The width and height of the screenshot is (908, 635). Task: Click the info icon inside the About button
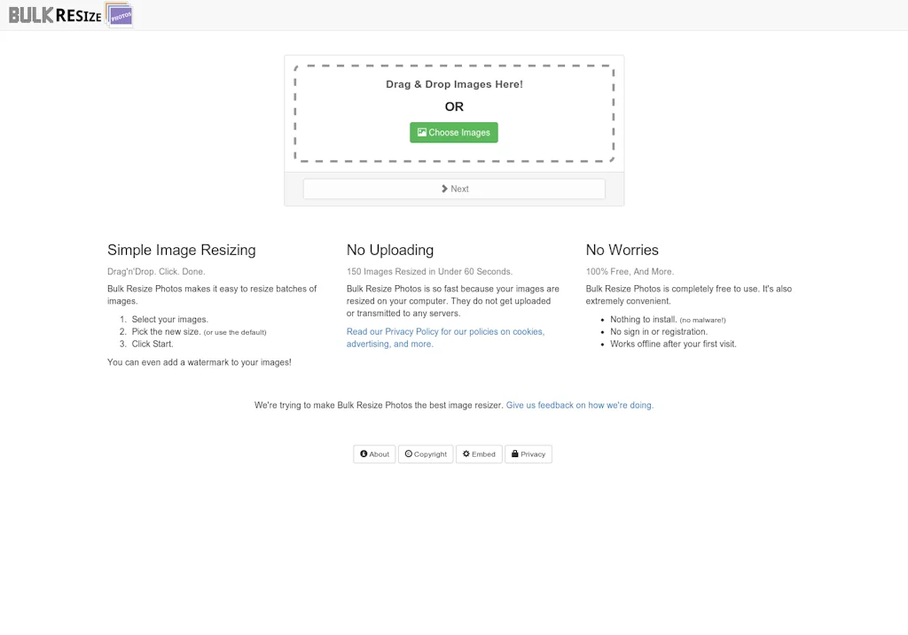pyautogui.click(x=364, y=453)
